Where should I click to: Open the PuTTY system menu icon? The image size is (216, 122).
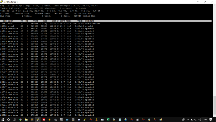click(2, 2)
